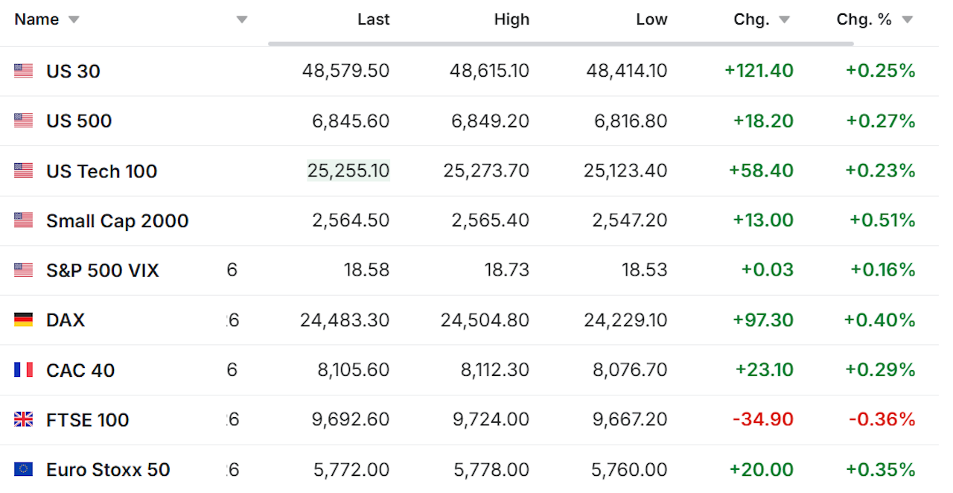
Task: Click the unlabeled column sort arrow
Action: [242, 20]
